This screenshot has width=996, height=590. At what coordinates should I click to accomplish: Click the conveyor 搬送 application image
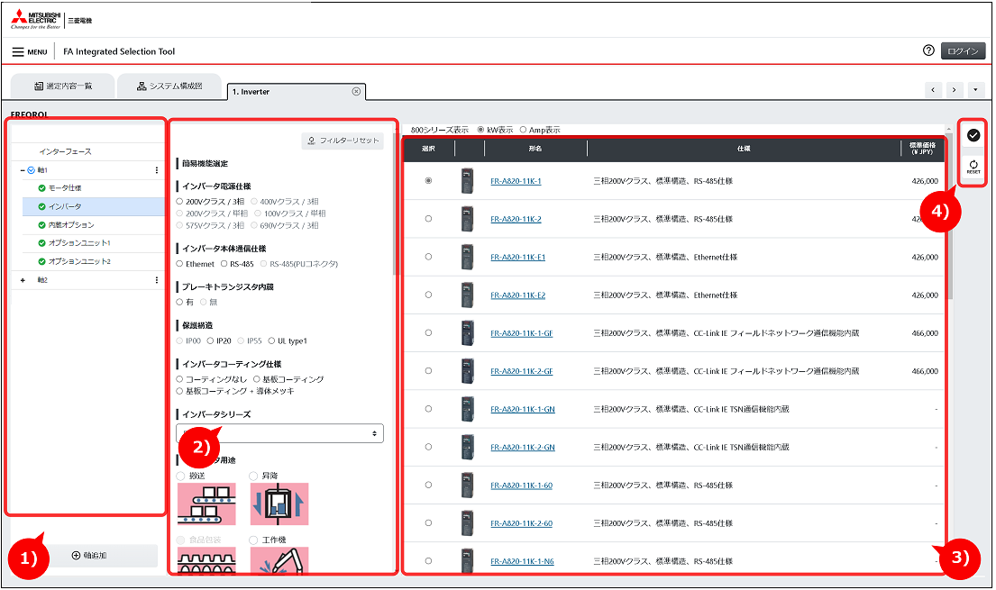206,504
